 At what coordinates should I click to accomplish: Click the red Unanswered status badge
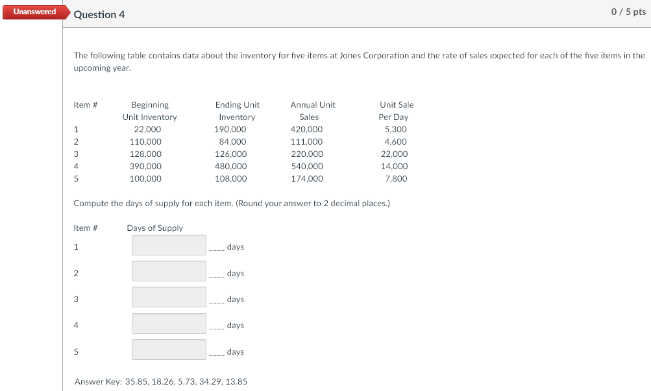pyautogui.click(x=35, y=12)
